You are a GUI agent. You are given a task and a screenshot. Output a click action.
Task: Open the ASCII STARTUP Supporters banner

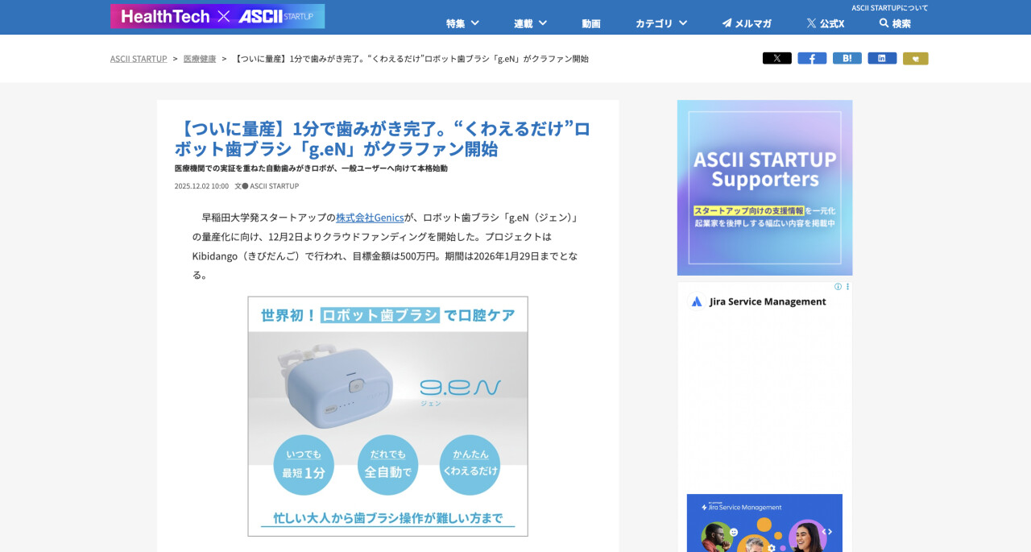pos(764,188)
